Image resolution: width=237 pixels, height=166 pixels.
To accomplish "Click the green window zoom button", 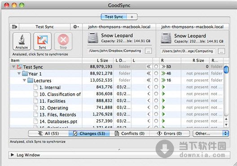I will pos(22,5).
